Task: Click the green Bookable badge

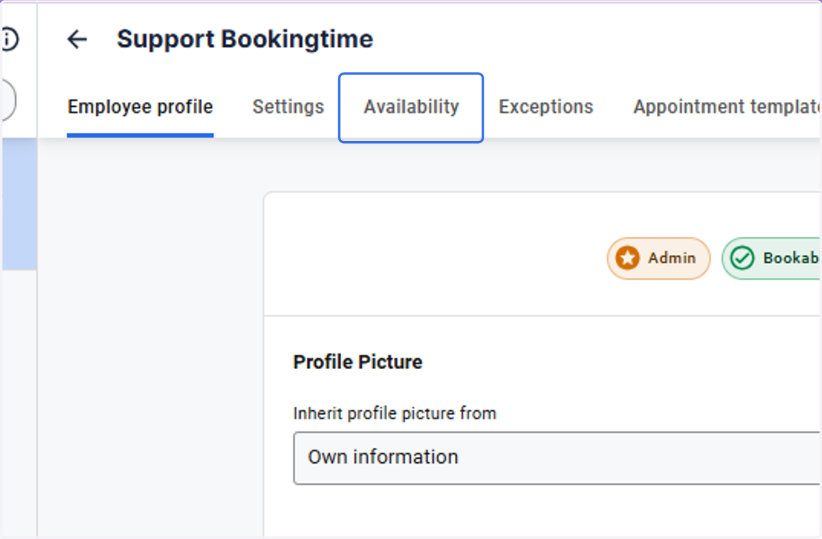Action: coord(771,258)
